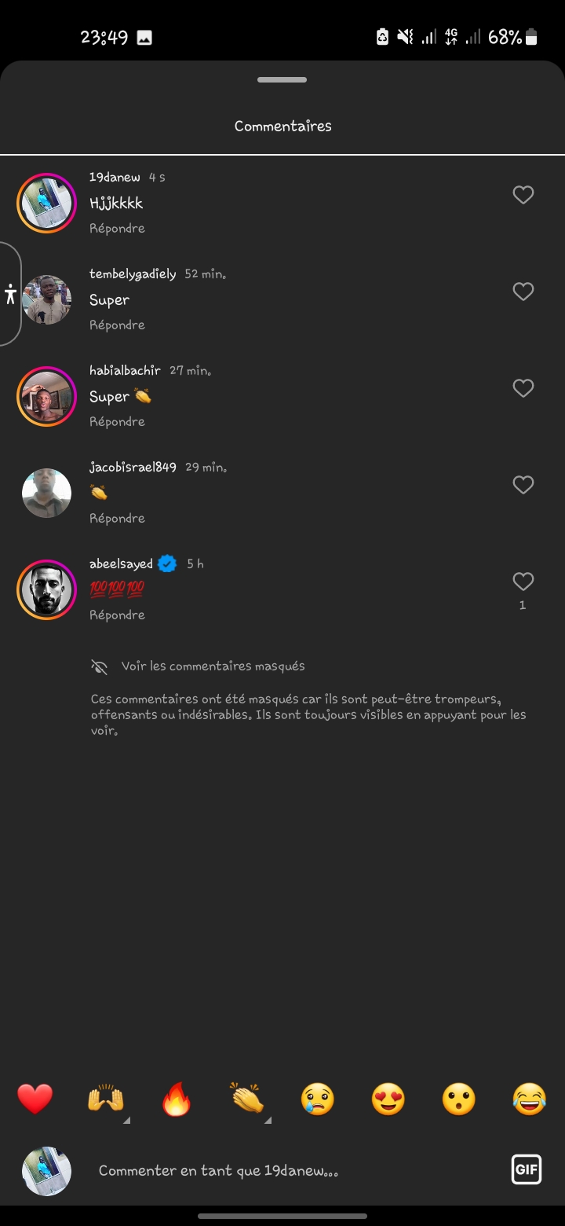This screenshot has height=1226, width=565.
Task: Like abeelsayed's 100 emoji comment
Action: [523, 582]
